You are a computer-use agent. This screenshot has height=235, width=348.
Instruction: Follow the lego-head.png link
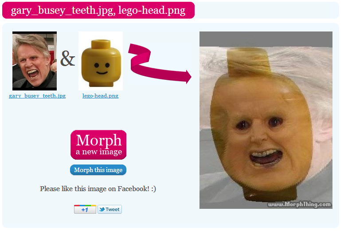[100, 96]
